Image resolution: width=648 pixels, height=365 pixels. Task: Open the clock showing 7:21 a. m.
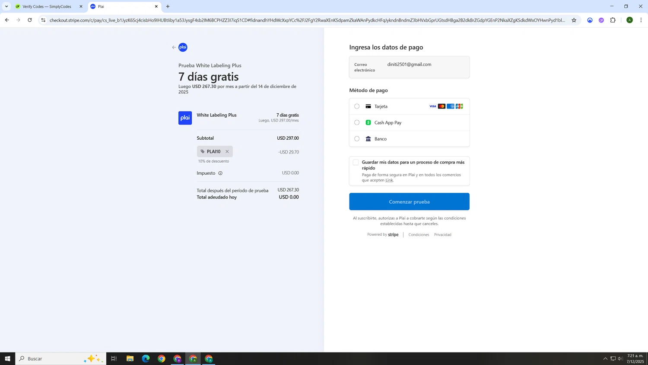click(635, 359)
